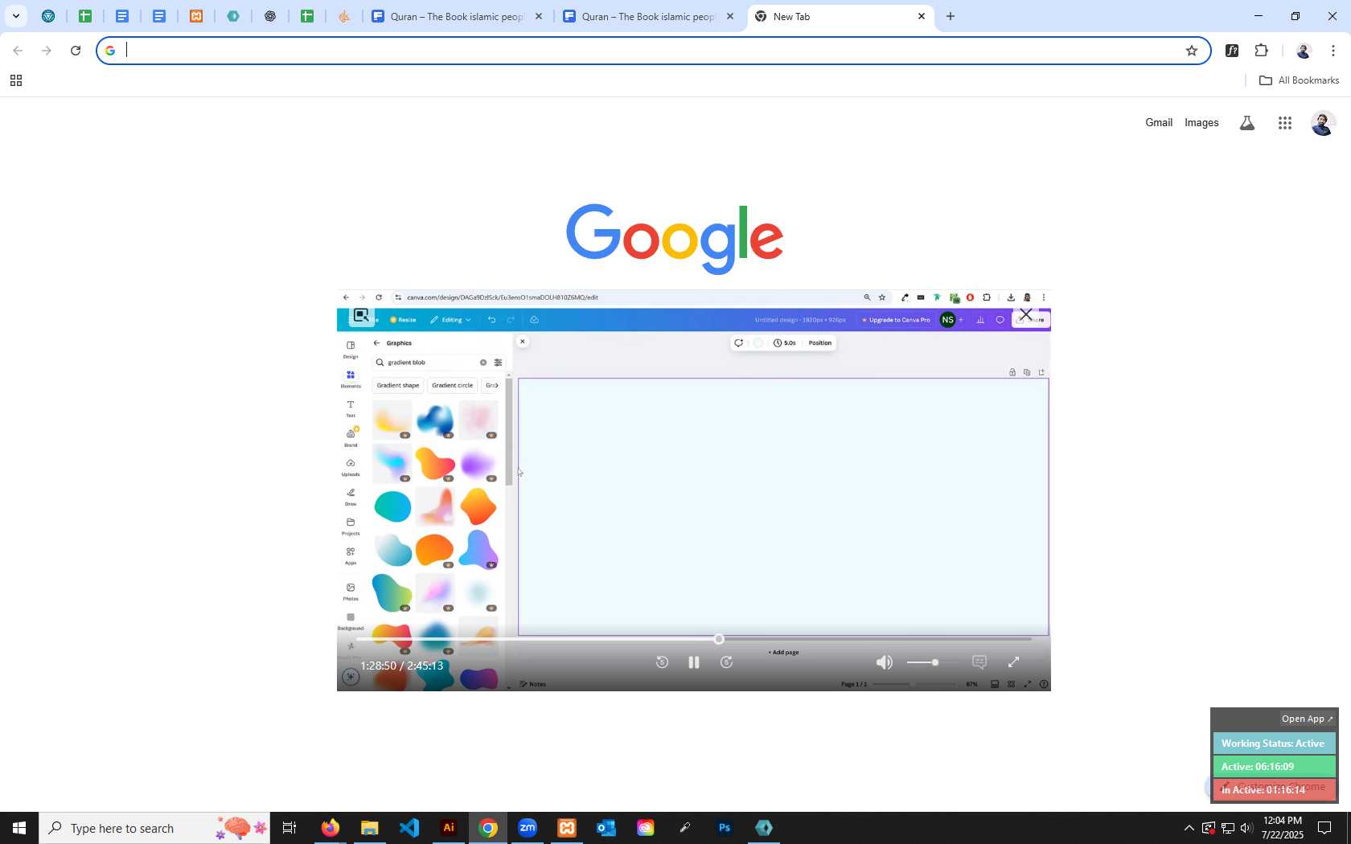Open Visual Studio Code from taskbar

coord(409,828)
